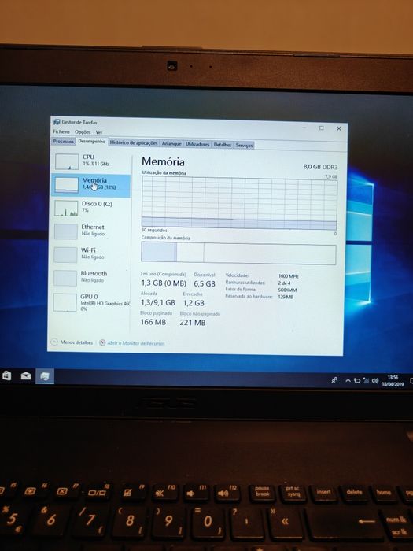413x551 pixels.
Task: Select the CPU performance graph thumbnail
Action: pyautogui.click(x=67, y=161)
